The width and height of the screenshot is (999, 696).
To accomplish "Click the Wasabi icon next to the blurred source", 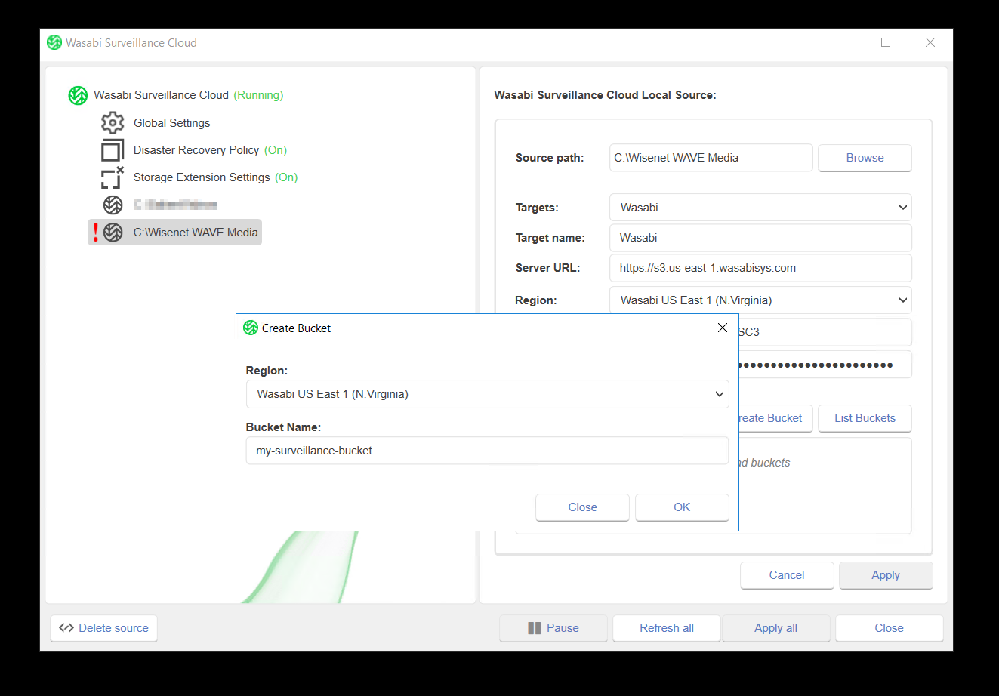I will pos(113,205).
